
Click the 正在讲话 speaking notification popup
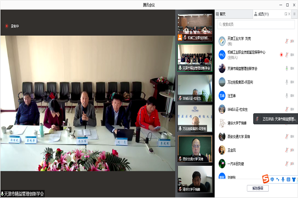tap(276, 119)
